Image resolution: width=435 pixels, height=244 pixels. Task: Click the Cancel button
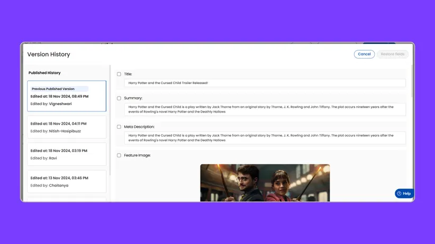[364, 54]
